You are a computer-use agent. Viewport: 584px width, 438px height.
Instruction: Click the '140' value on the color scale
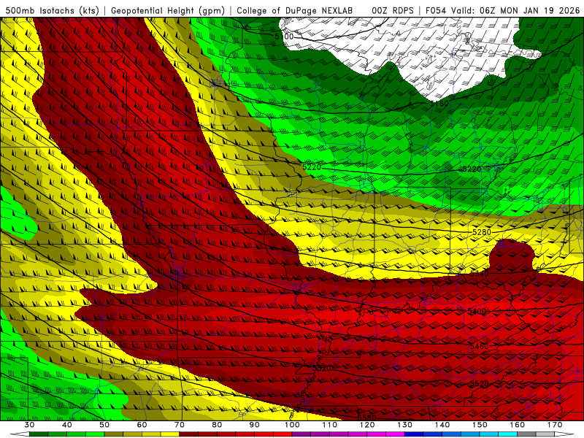(442, 425)
